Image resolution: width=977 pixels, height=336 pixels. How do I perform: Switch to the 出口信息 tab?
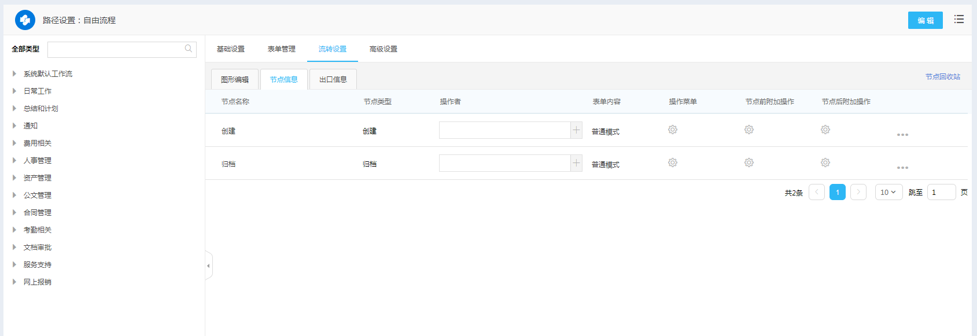tap(333, 80)
